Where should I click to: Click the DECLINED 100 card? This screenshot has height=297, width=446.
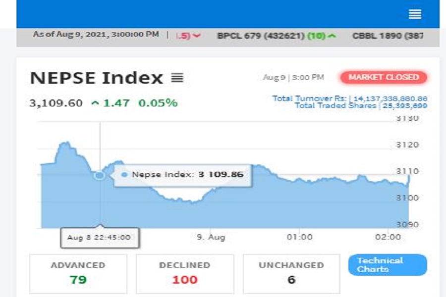(x=185, y=274)
